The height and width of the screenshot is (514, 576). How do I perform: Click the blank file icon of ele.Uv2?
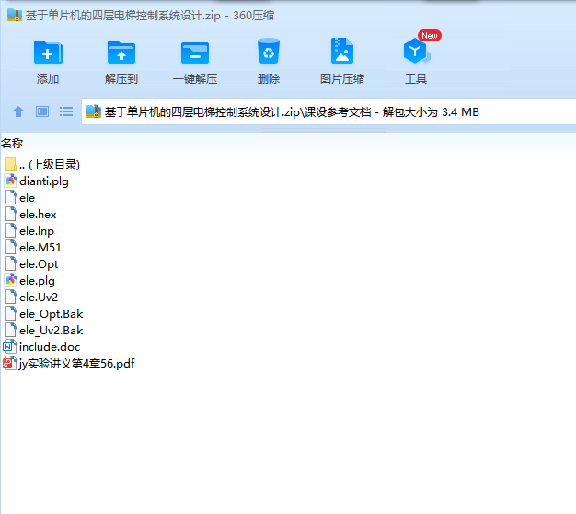[x=11, y=297]
